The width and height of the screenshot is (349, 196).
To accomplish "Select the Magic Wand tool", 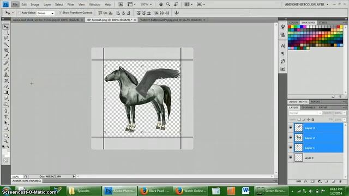I will [6, 44].
